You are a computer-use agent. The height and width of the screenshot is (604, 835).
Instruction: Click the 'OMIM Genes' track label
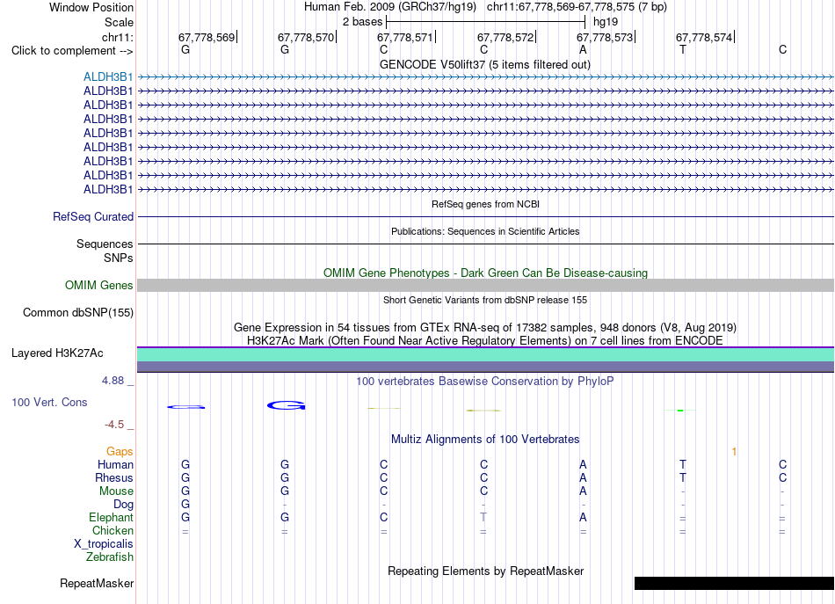tap(98, 286)
